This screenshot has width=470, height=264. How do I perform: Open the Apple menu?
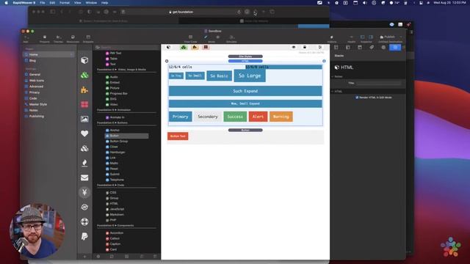6,3
